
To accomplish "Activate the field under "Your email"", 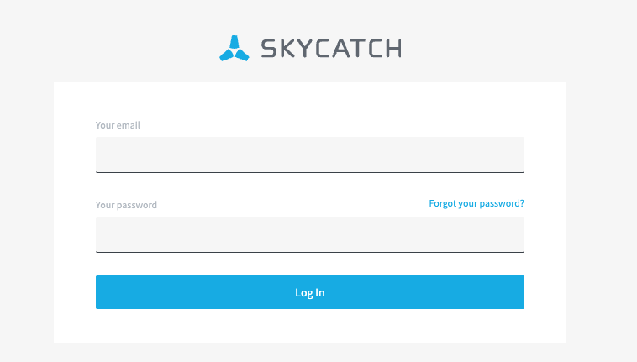I will 309,155.
